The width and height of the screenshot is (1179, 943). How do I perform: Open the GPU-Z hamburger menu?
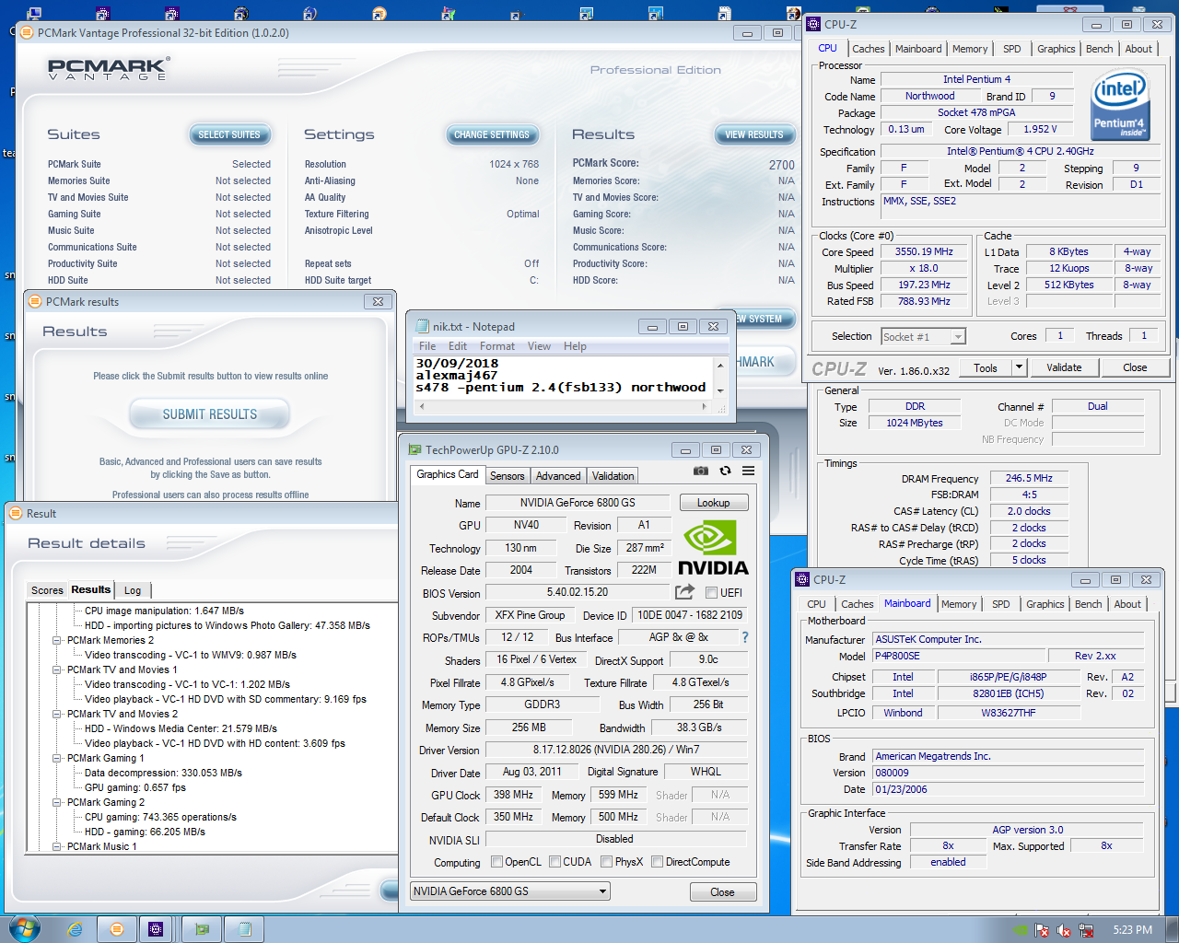pos(749,471)
